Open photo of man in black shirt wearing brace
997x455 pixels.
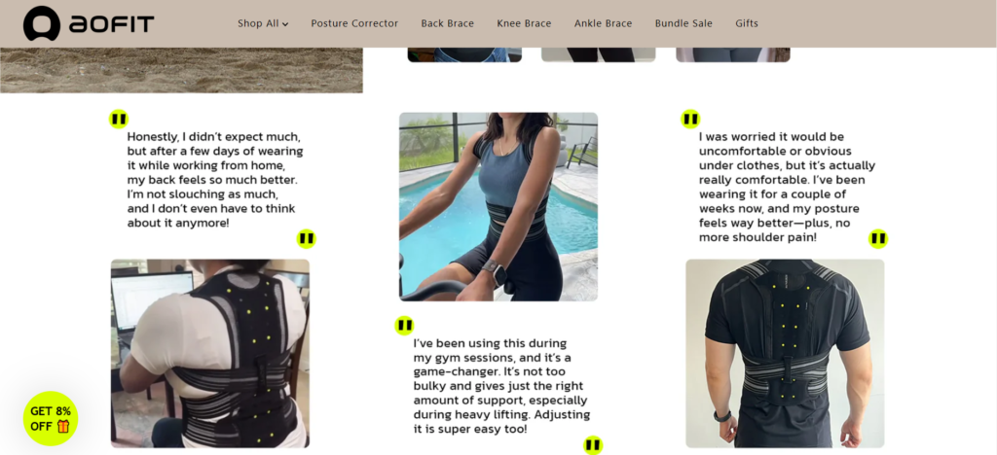[x=785, y=354]
